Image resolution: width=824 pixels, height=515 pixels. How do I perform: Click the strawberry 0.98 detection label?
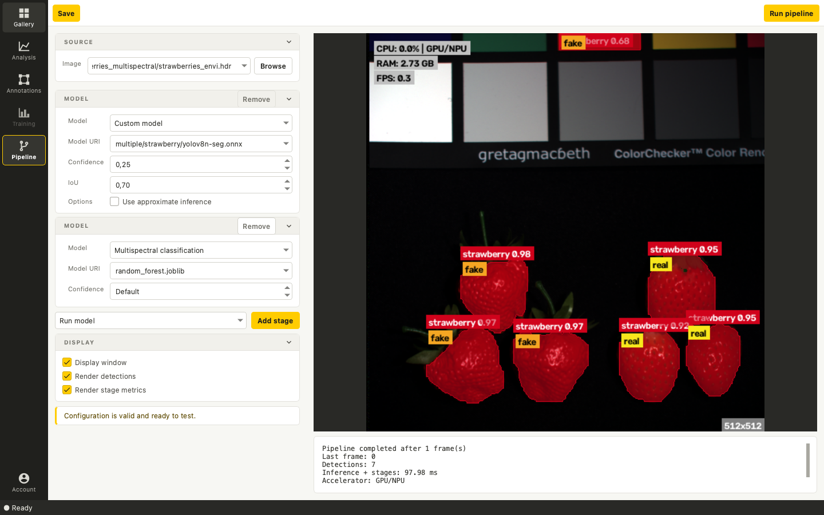point(497,254)
